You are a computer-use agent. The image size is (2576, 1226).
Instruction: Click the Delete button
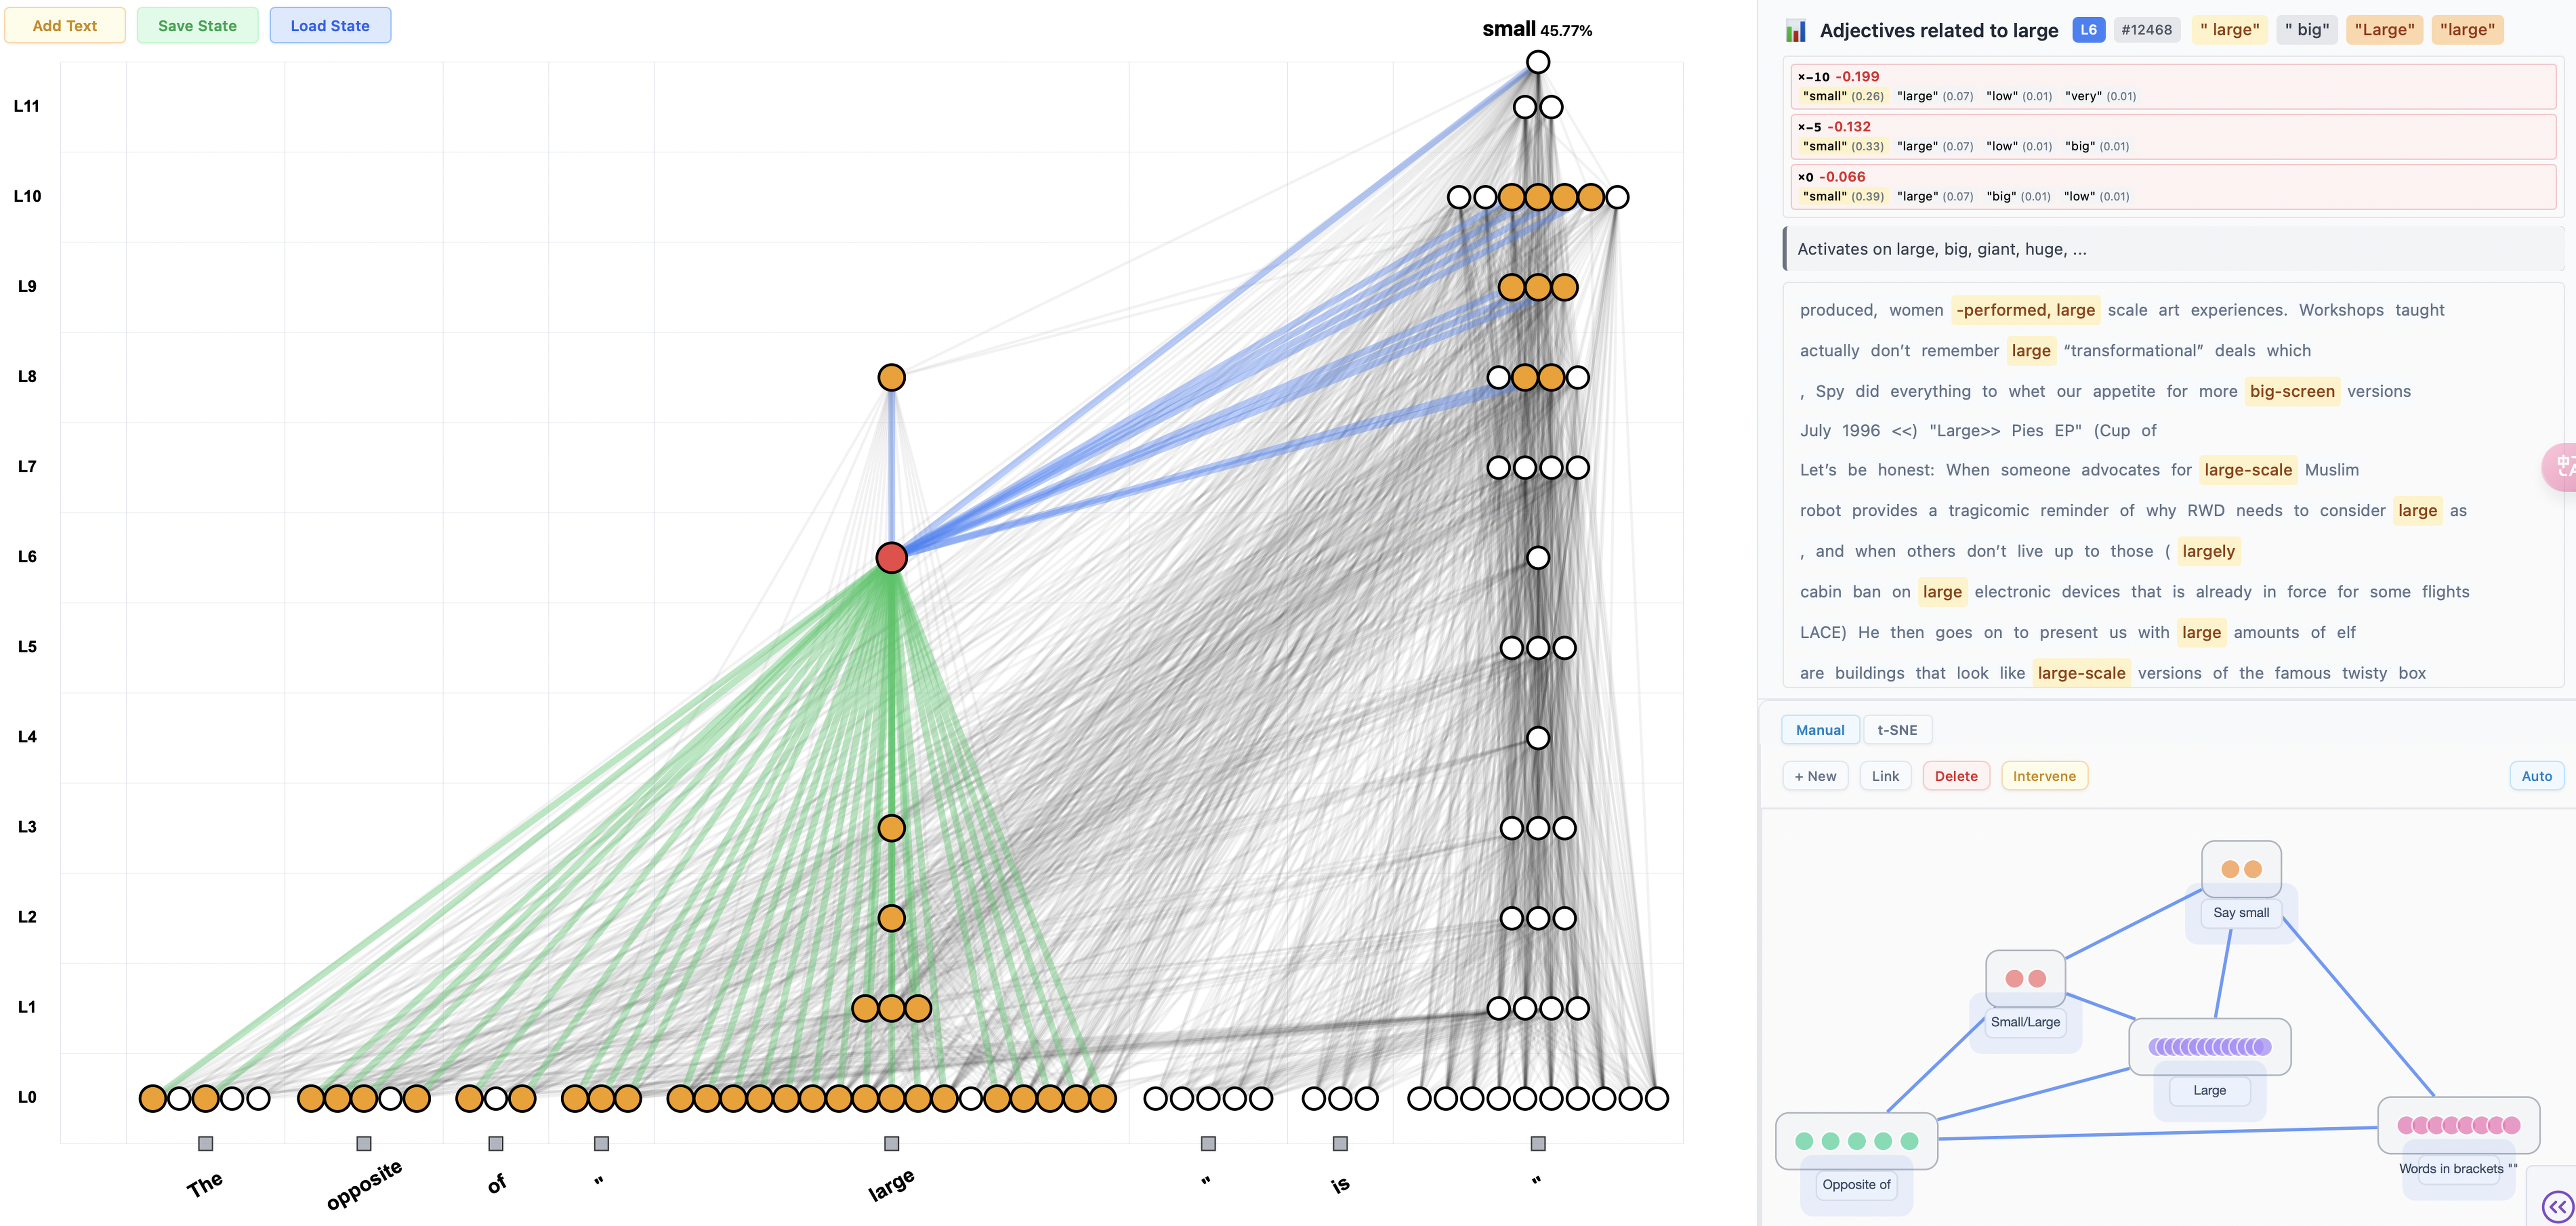[x=1956, y=776]
